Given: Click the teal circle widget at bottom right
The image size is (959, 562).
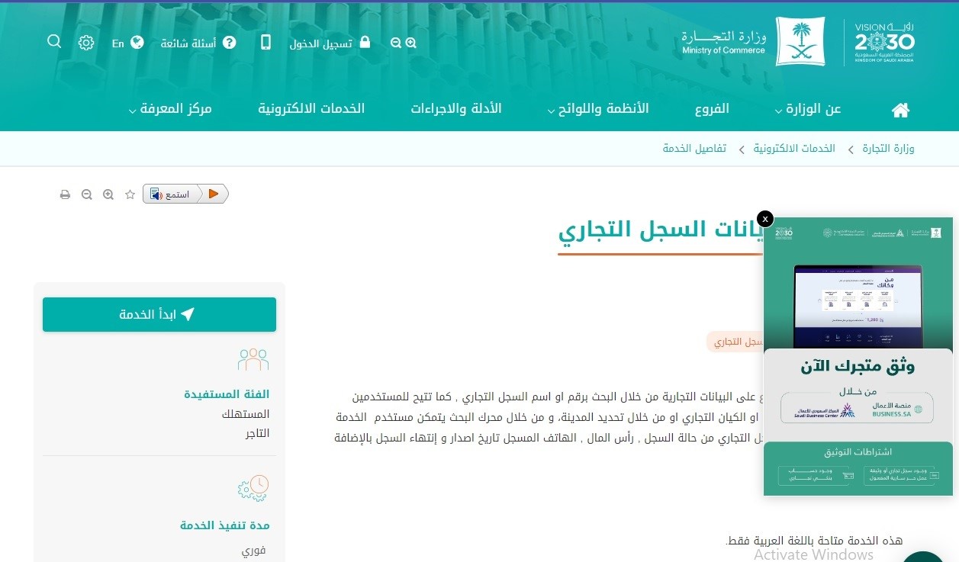Looking at the screenshot, I should [x=922, y=557].
